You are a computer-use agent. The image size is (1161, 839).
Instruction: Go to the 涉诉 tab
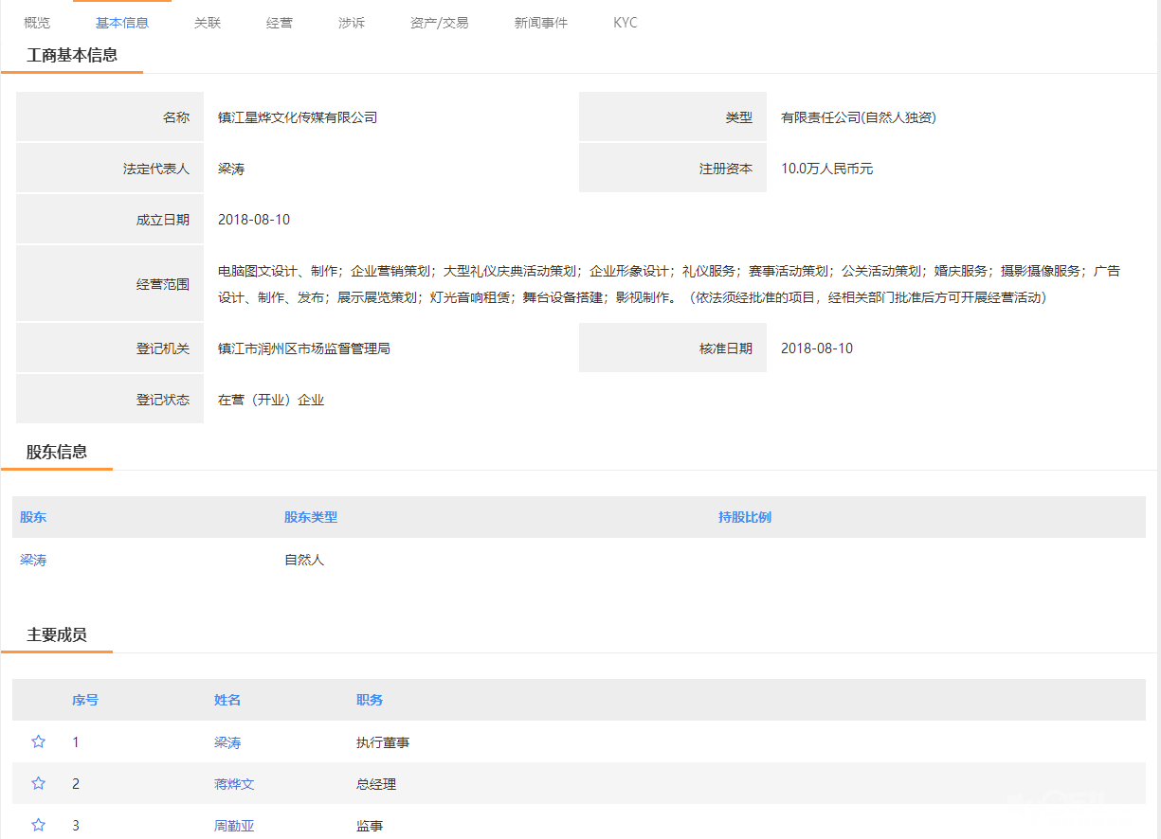[x=352, y=23]
